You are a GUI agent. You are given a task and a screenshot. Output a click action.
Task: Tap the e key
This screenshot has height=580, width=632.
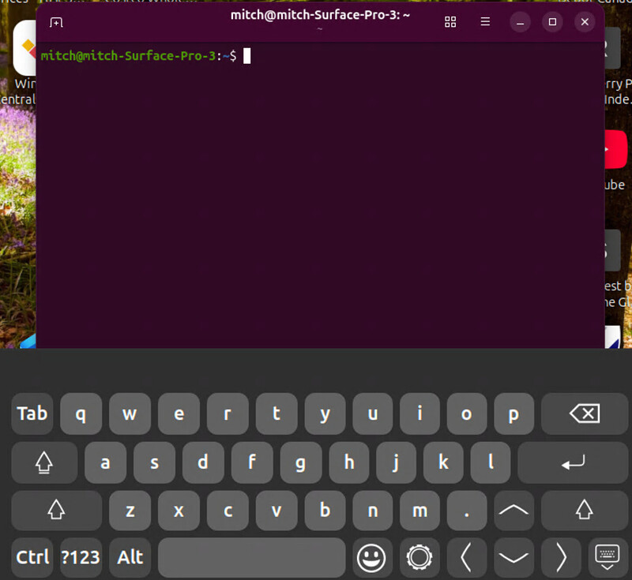coord(179,413)
